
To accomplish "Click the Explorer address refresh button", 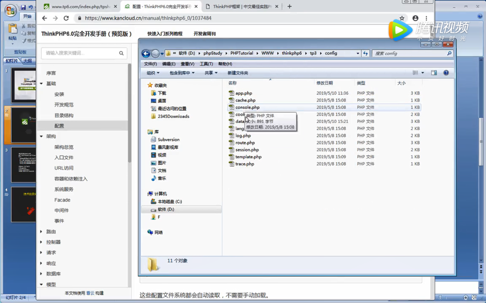I will click(x=366, y=53).
